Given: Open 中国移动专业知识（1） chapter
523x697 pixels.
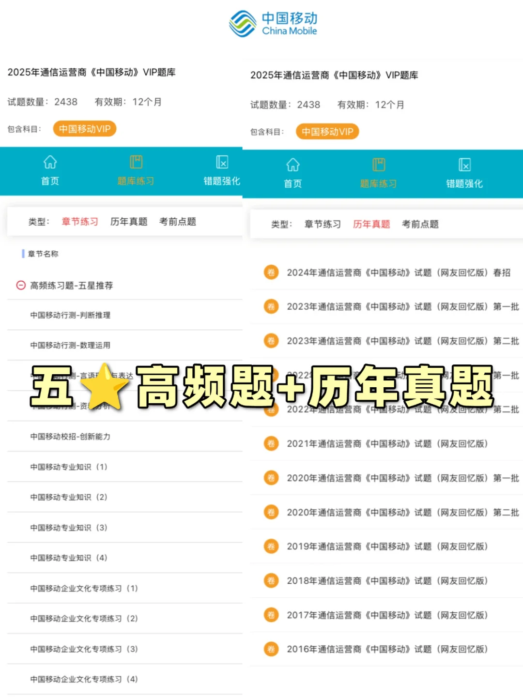Looking at the screenshot, I should click(69, 467).
